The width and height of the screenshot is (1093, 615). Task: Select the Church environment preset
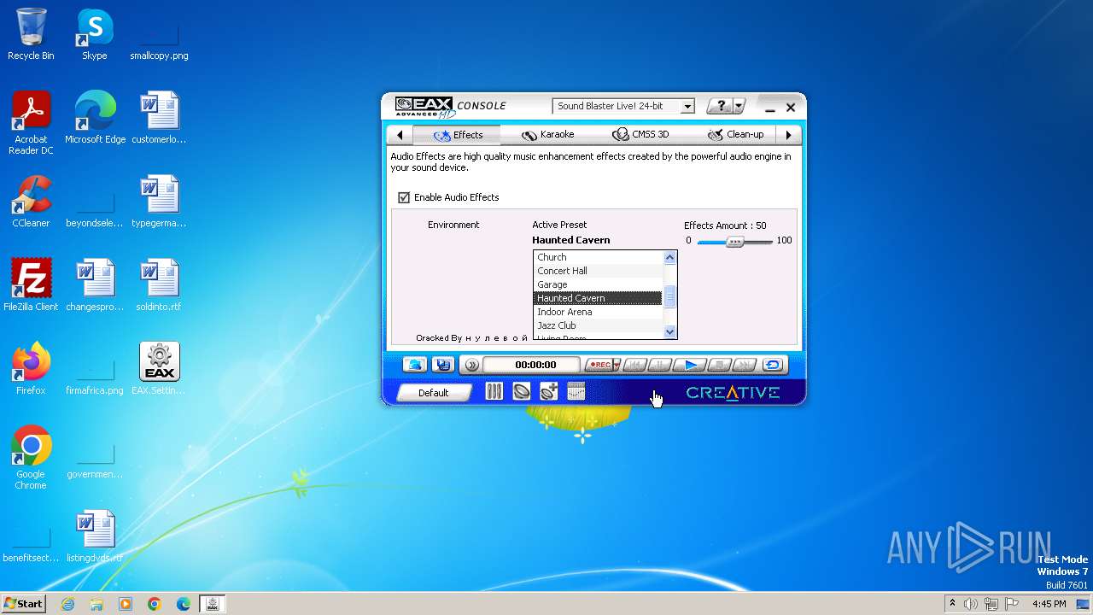pos(597,257)
